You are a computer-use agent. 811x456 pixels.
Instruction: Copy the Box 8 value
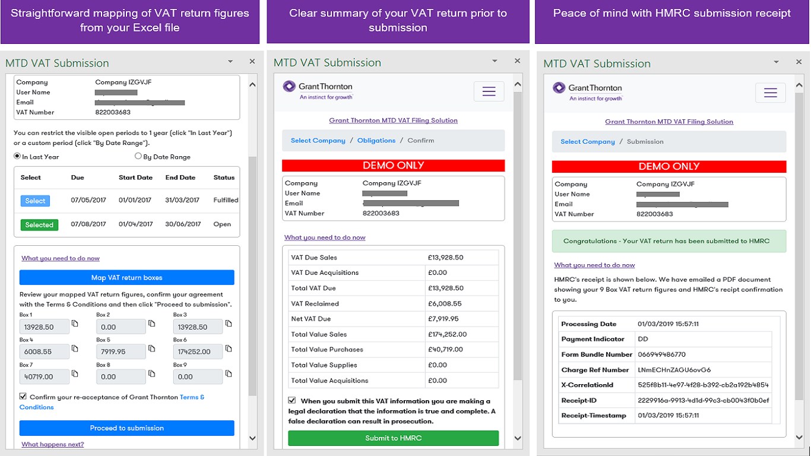pos(152,373)
